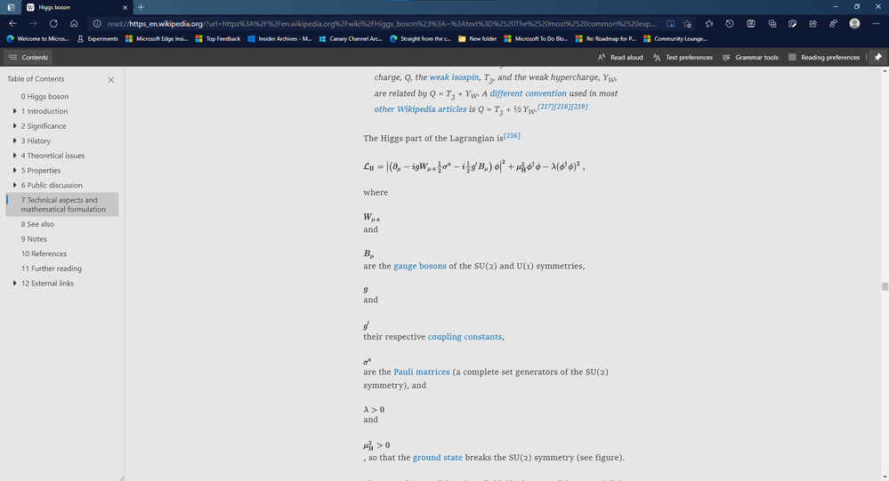Open browsing History panel
This screenshot has height=481, width=889.
[730, 24]
